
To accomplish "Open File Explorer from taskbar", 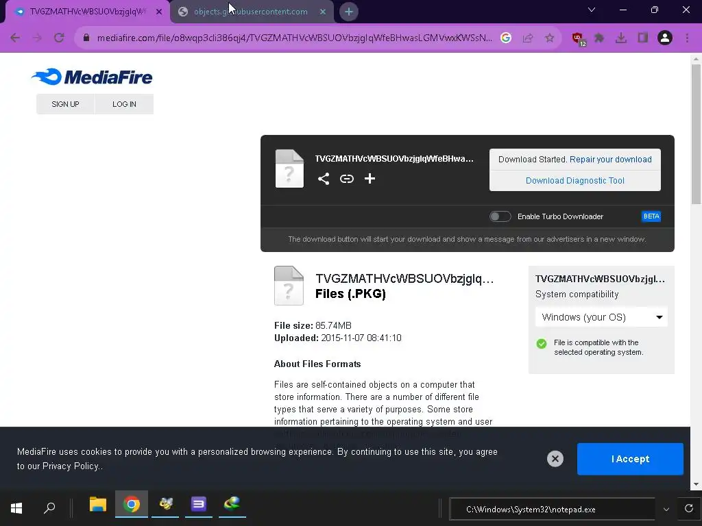I will pyautogui.click(x=97, y=505).
